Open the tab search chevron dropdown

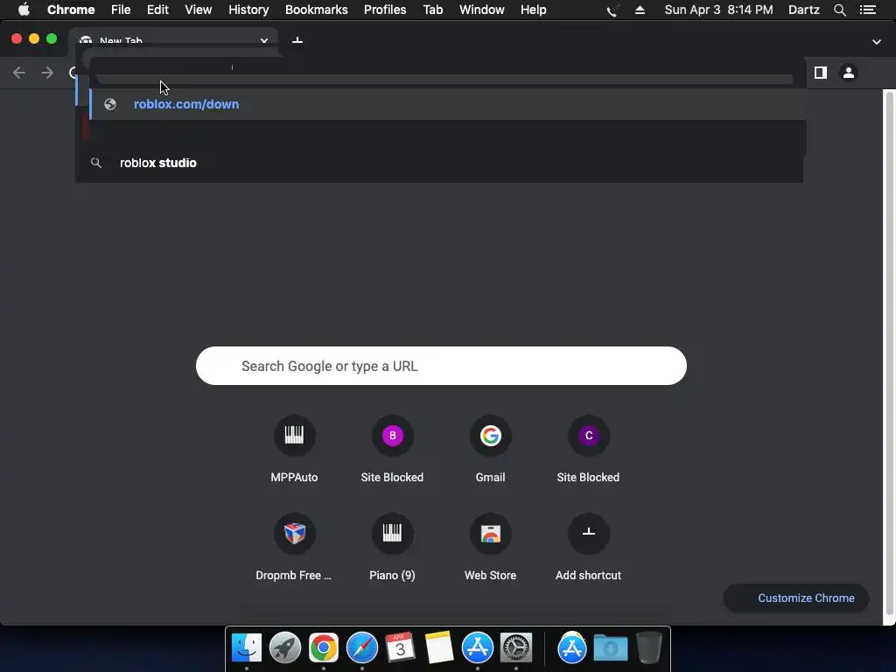pos(877,42)
